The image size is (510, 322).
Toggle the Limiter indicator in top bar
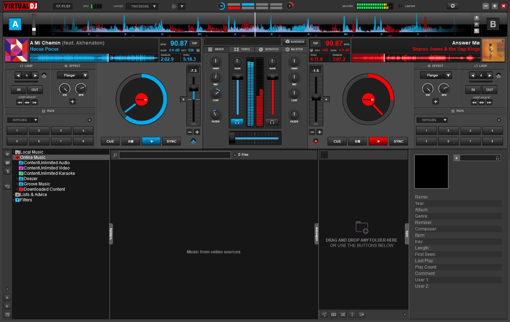[x=400, y=6]
